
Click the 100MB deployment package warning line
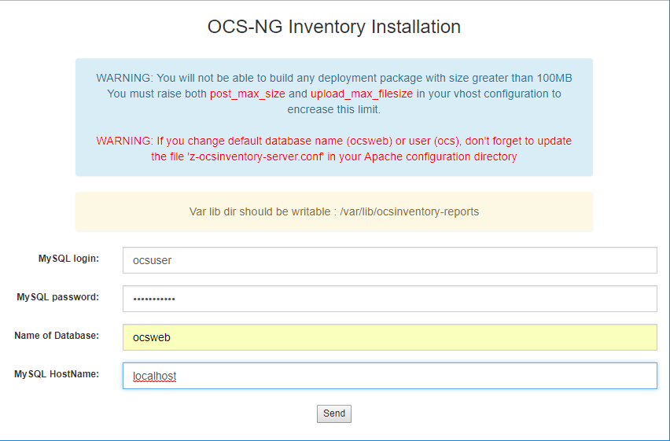(x=334, y=78)
